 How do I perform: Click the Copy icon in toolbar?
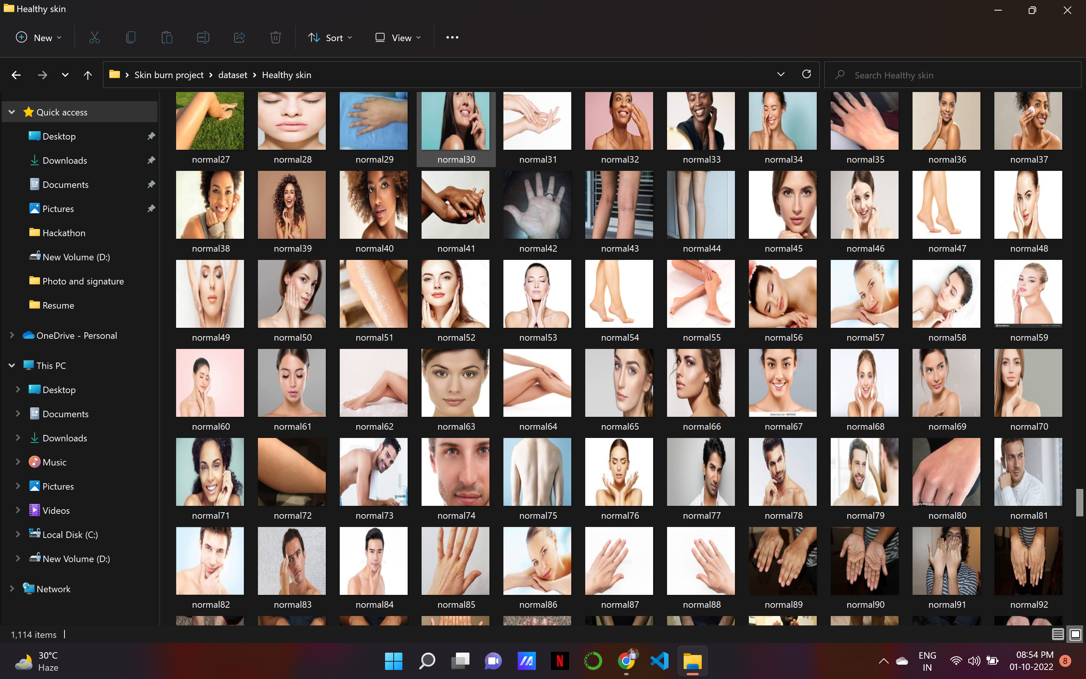[130, 37]
